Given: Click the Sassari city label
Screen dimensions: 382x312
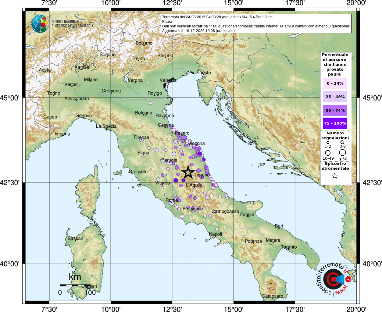Looking at the screenshot, I should coord(75,238).
